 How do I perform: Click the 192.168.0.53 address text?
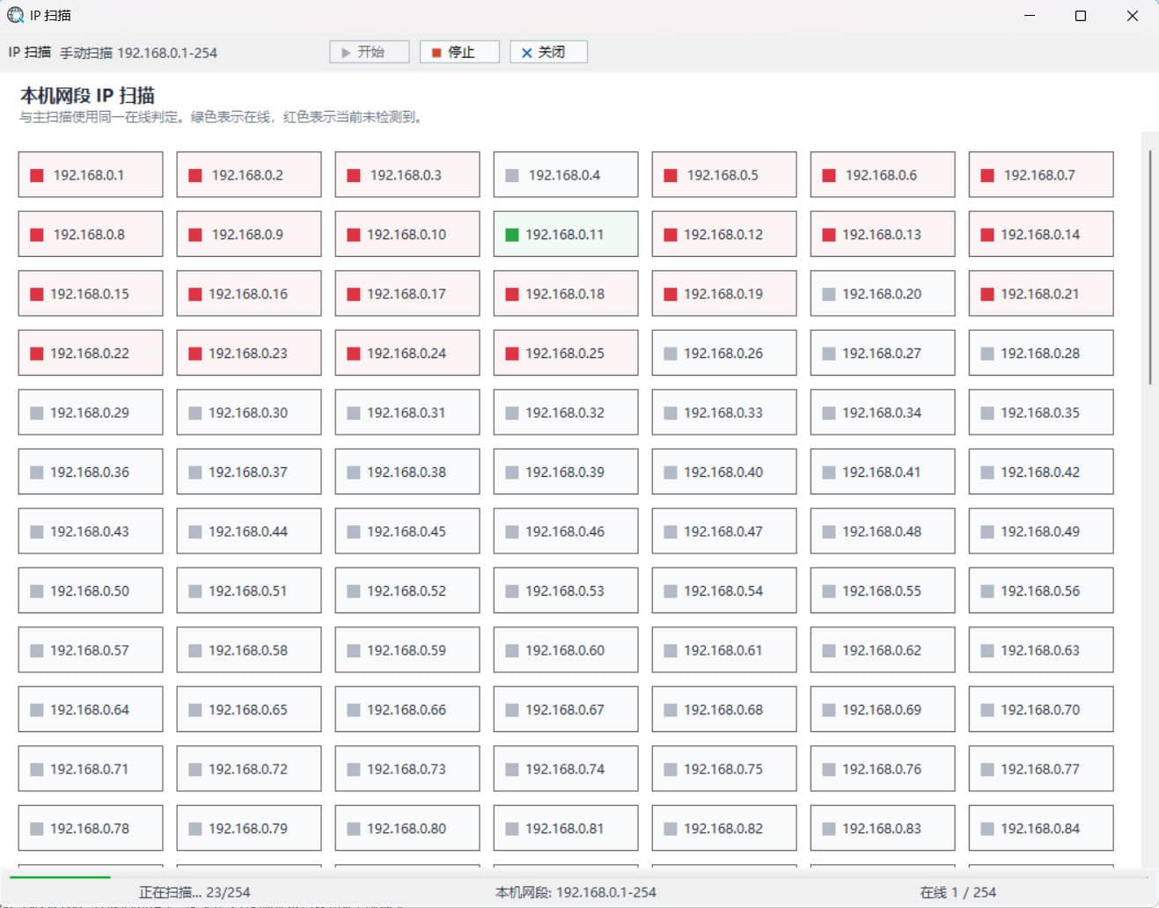coord(565,591)
